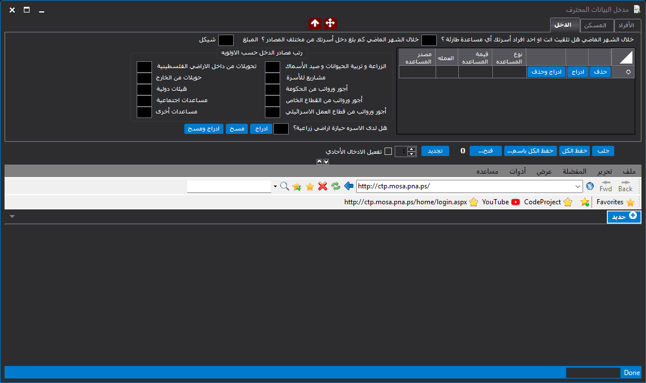The width and height of the screenshot is (646, 383).
Task: Switch to الأفراد tab
Action: click(x=626, y=26)
